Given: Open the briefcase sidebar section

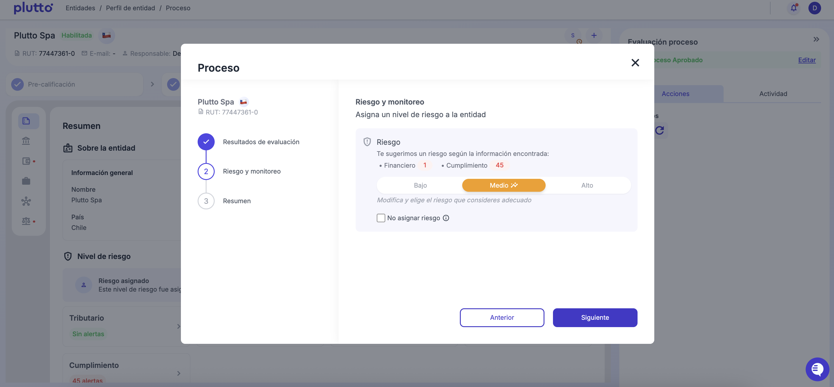Looking at the screenshot, I should [26, 181].
